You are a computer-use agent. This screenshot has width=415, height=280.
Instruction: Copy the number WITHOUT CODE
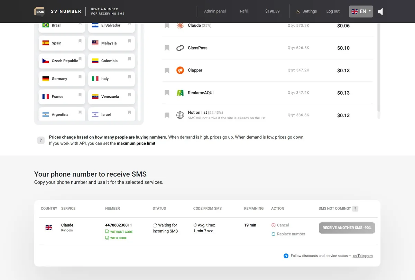coord(119,232)
